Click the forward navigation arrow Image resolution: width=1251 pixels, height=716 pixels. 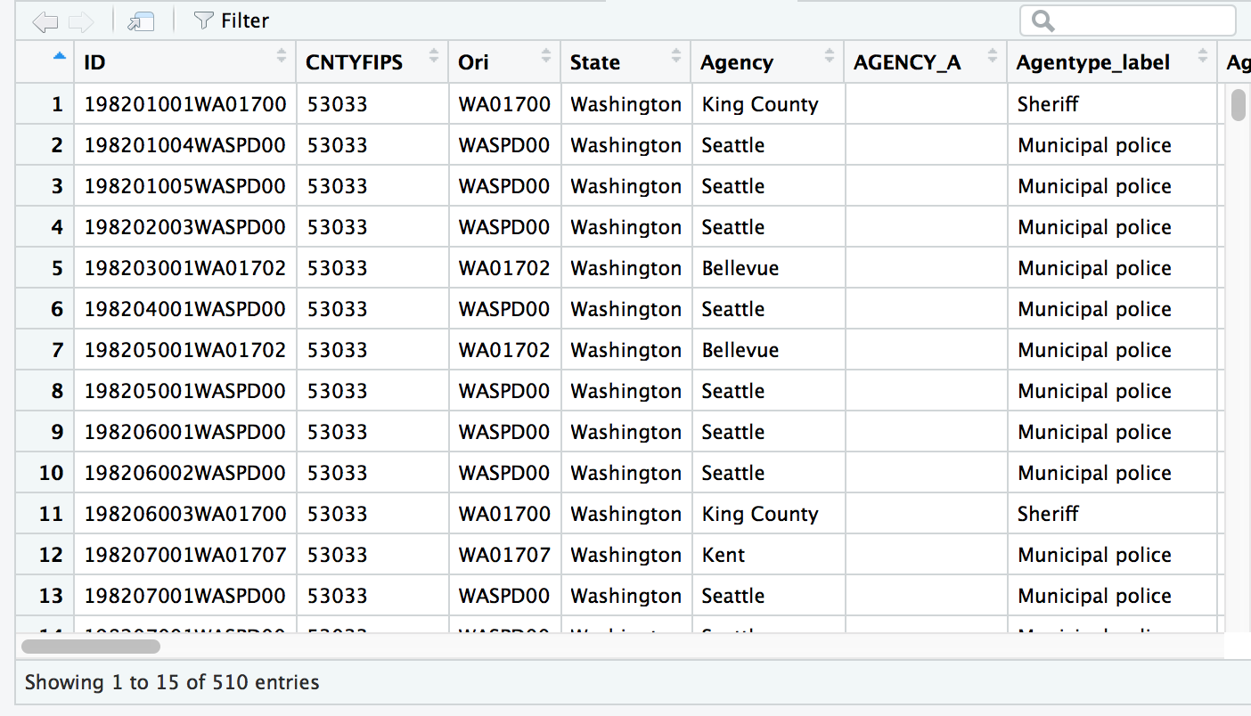point(80,21)
